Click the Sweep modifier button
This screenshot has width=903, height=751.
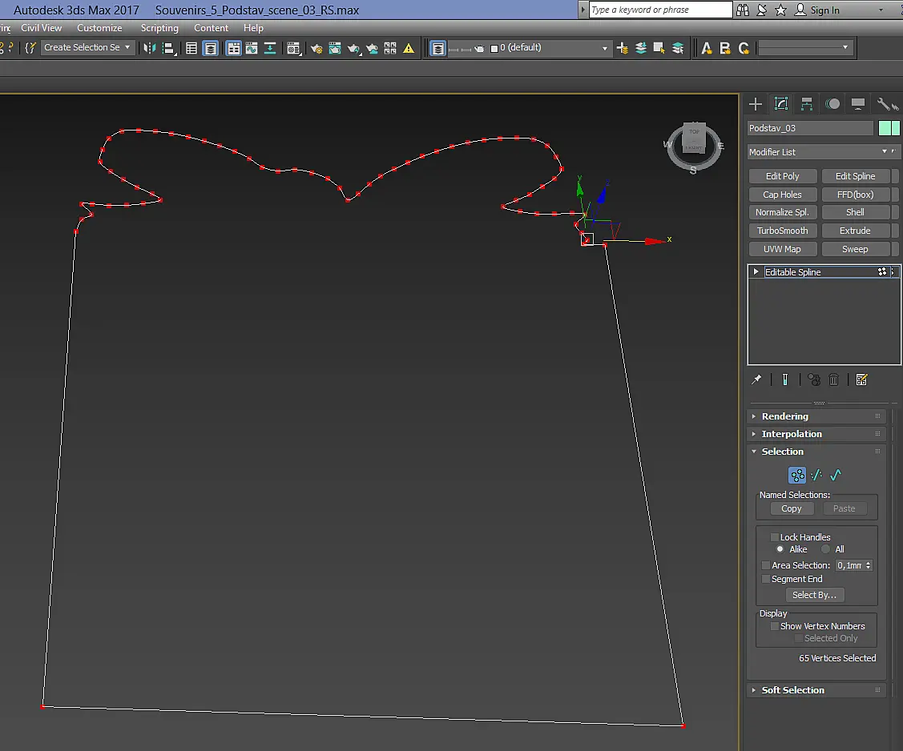click(x=855, y=249)
